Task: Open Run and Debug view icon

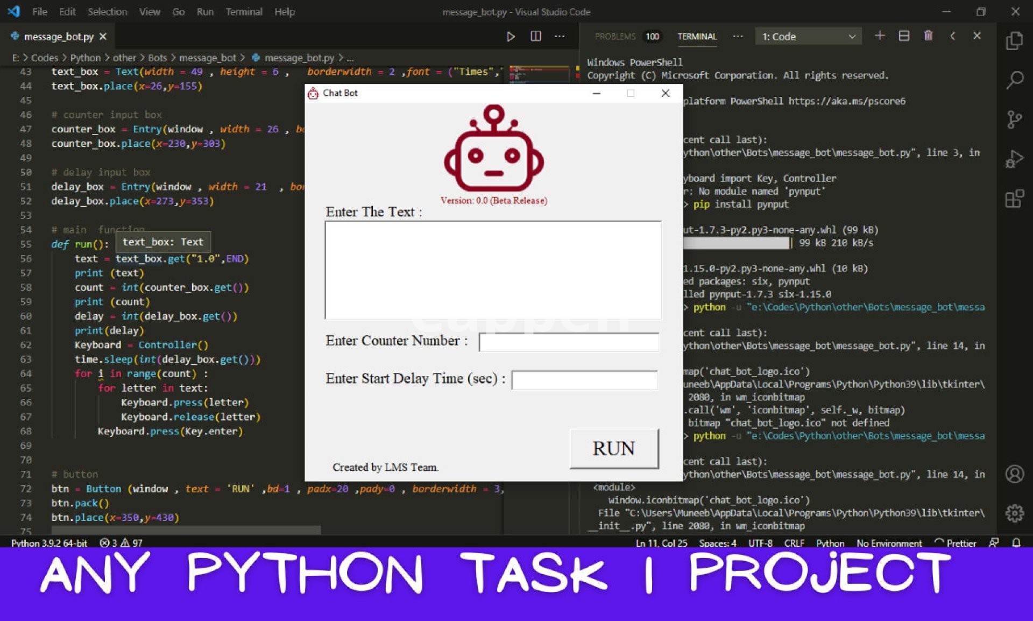Action: click(x=1014, y=159)
